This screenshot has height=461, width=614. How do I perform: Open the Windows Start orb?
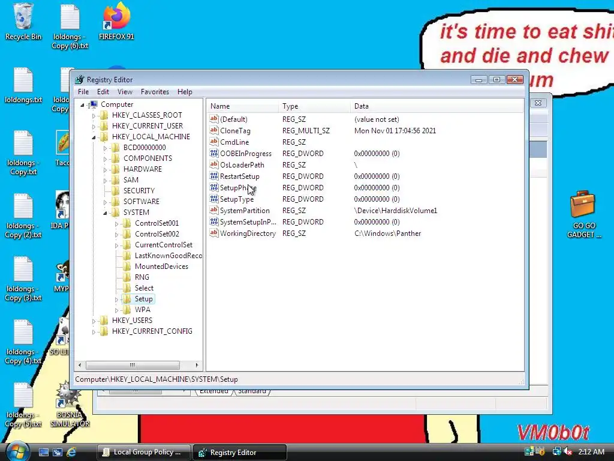tap(17, 451)
